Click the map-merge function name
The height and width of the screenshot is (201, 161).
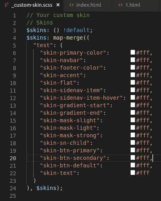point(68,38)
